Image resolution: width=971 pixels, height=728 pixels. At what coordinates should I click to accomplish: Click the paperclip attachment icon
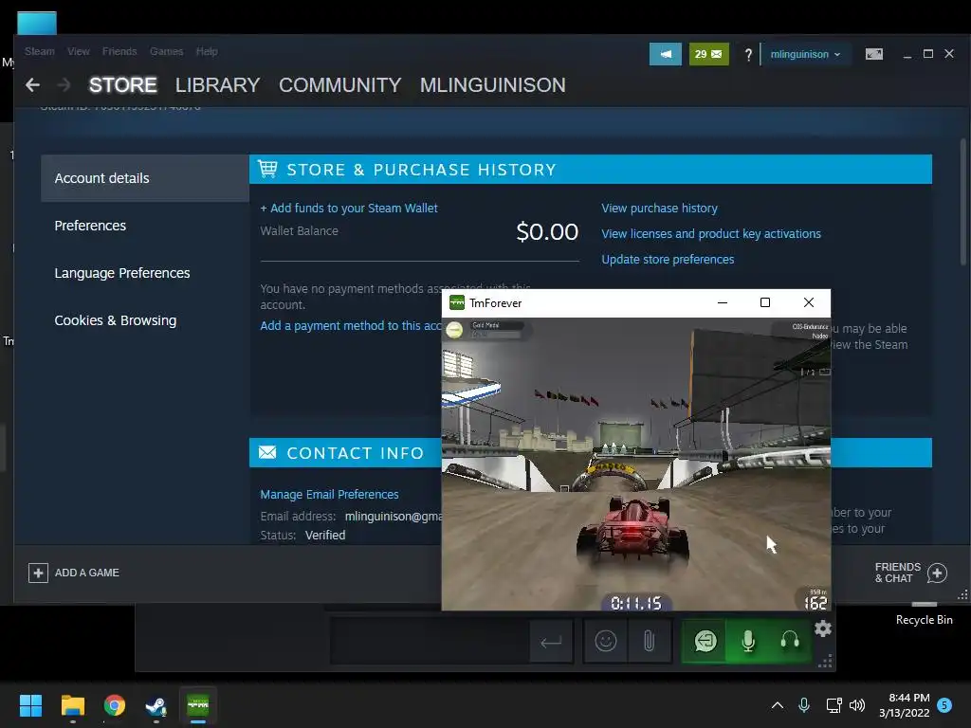tap(649, 642)
